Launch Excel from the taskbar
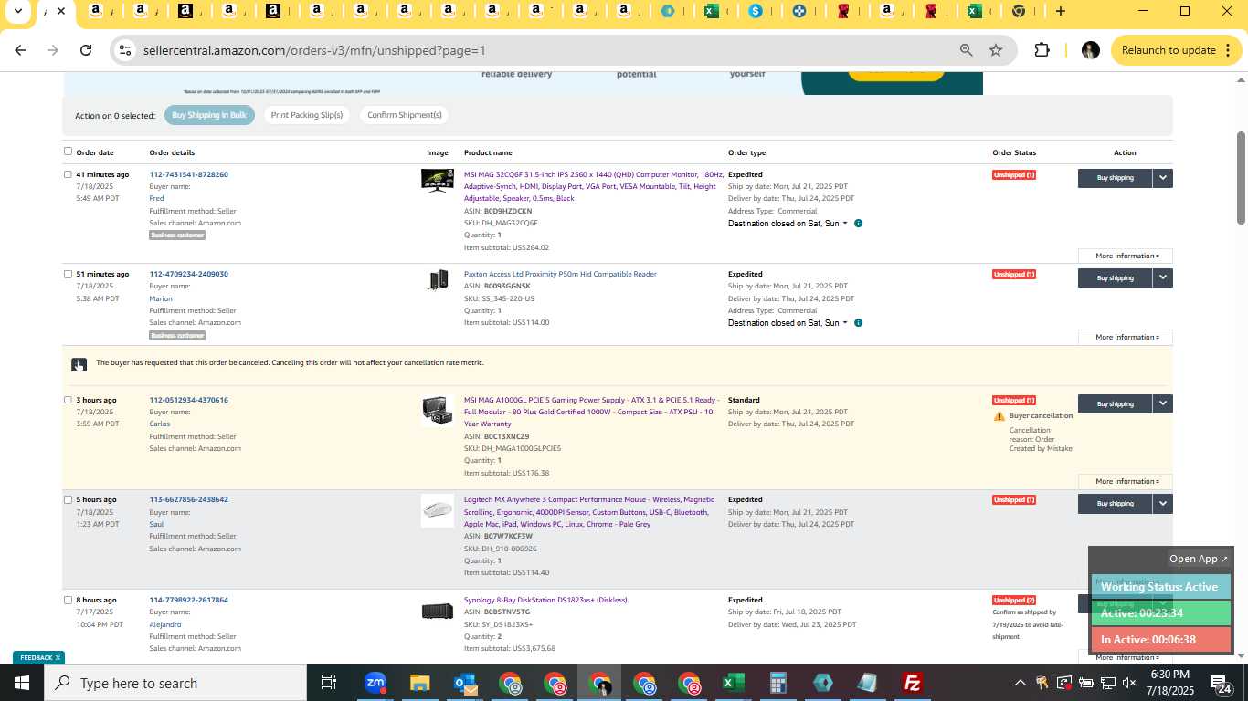 point(733,683)
